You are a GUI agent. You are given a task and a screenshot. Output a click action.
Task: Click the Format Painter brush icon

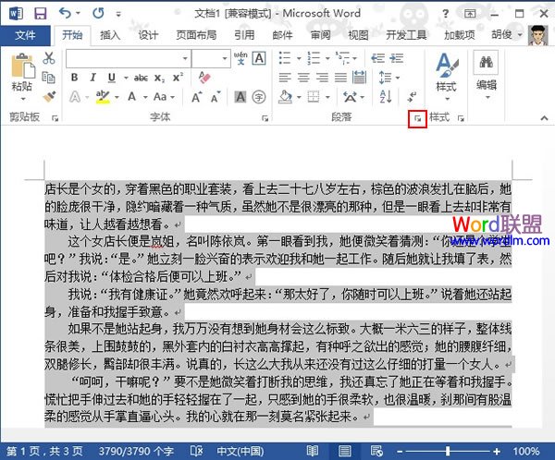(x=49, y=96)
